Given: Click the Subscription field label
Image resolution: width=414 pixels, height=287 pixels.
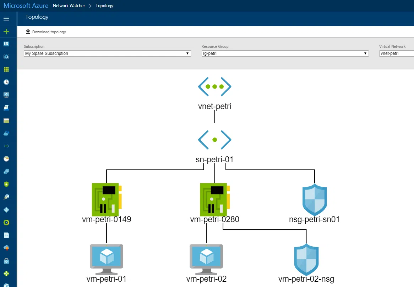Looking at the screenshot, I should 34,46.
